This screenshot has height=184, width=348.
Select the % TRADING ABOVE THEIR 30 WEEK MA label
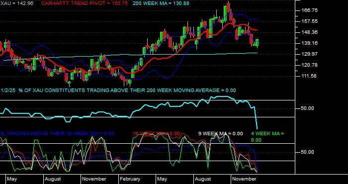57,134
